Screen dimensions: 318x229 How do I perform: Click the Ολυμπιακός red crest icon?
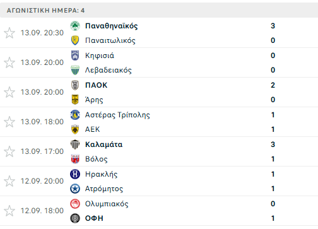75,204
